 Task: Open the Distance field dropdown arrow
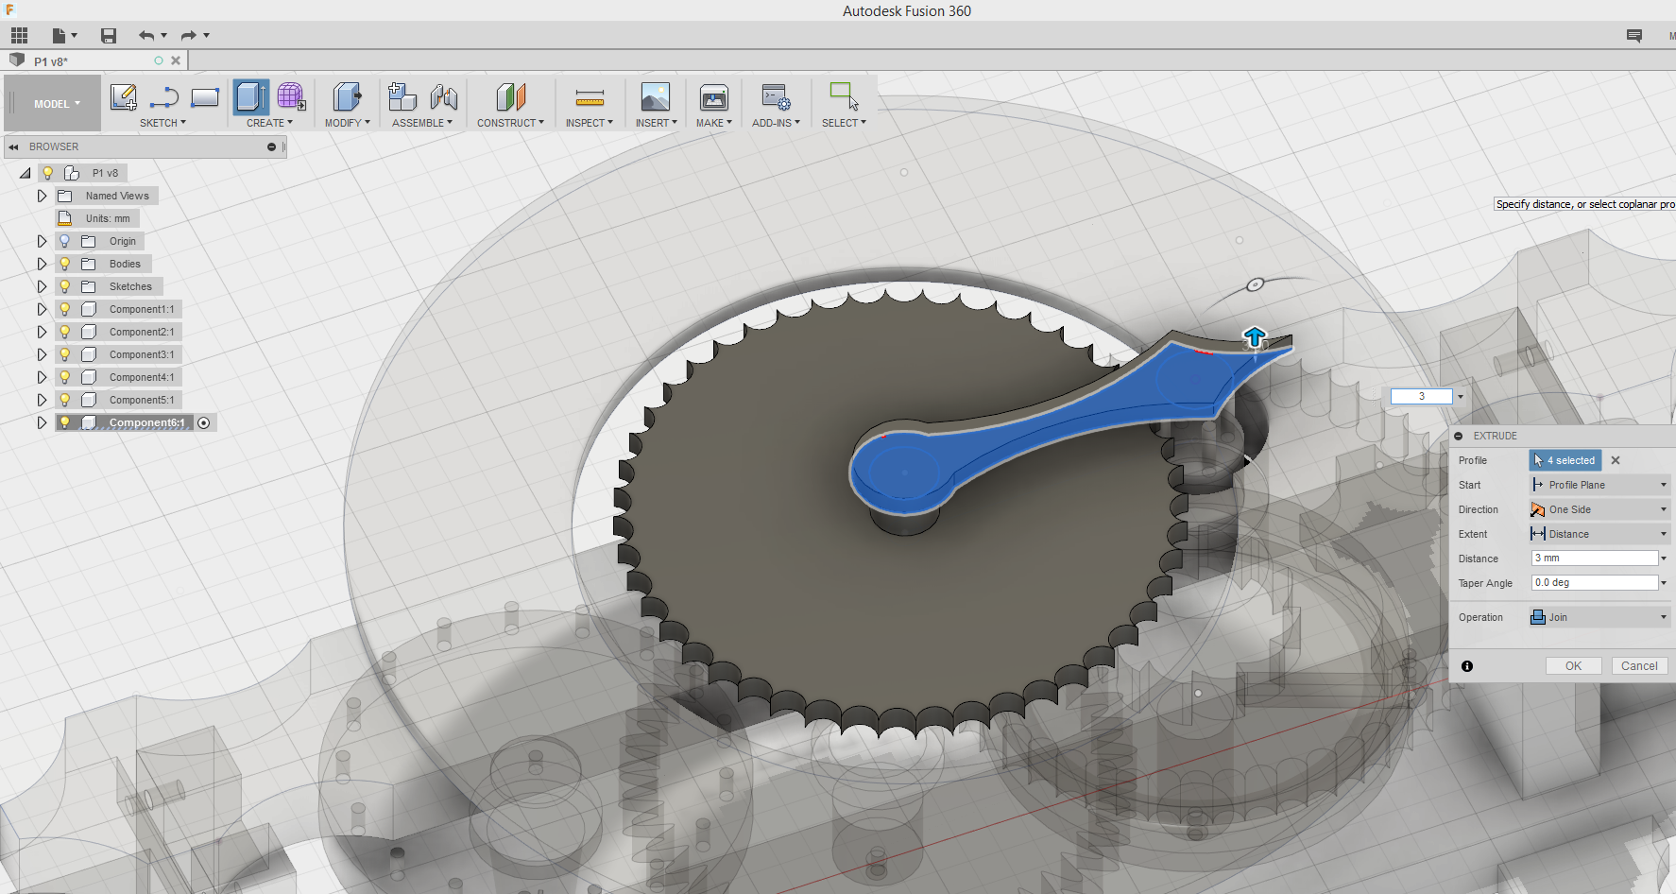click(1664, 559)
